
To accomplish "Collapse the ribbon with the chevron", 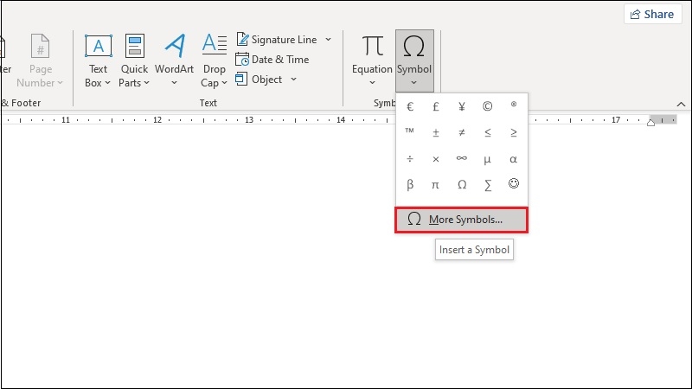I will [681, 104].
